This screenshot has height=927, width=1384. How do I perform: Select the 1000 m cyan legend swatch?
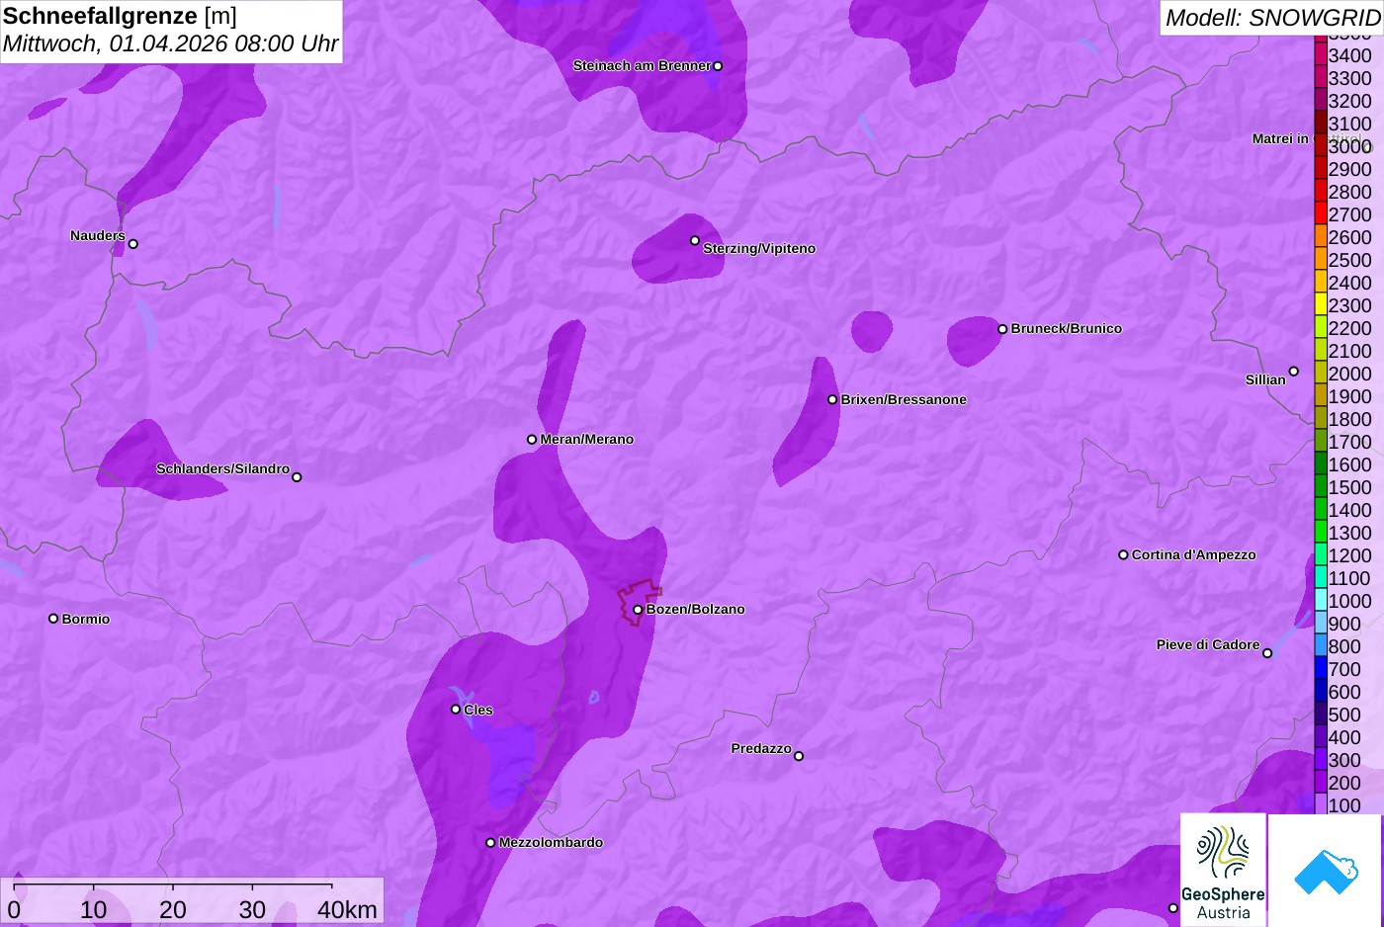pos(1321,600)
